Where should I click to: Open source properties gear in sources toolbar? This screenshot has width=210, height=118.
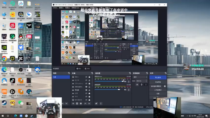click(x=81, y=104)
